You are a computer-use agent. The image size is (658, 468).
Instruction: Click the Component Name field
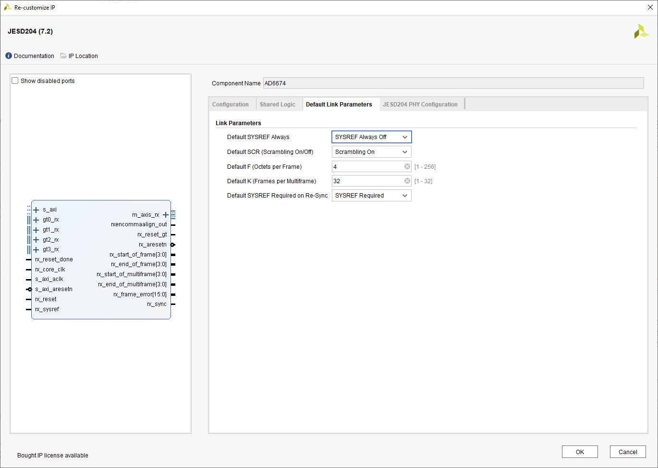click(x=453, y=83)
